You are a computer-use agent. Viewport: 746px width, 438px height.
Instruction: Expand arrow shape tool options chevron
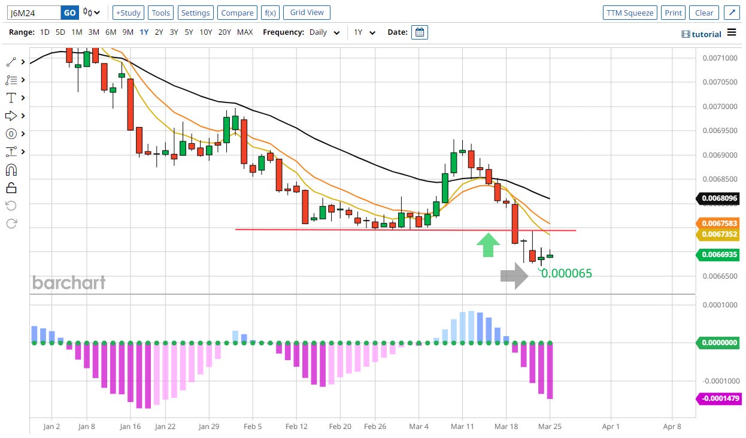(23, 116)
